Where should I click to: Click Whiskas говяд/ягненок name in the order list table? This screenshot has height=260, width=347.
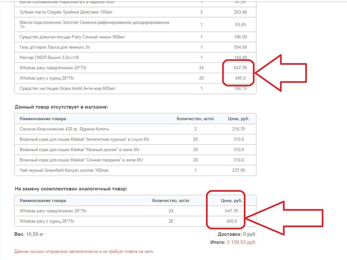click(53, 68)
